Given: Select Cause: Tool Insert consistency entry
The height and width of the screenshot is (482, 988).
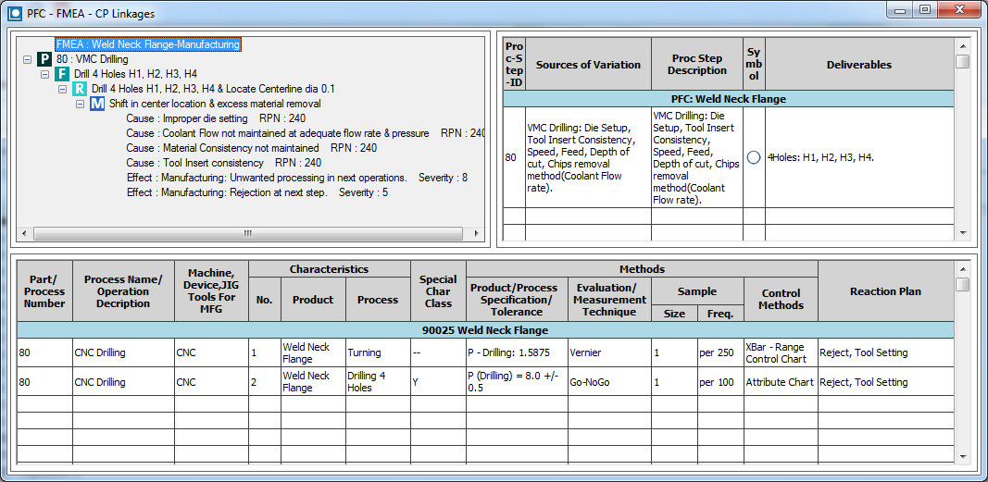Looking at the screenshot, I should click(195, 163).
